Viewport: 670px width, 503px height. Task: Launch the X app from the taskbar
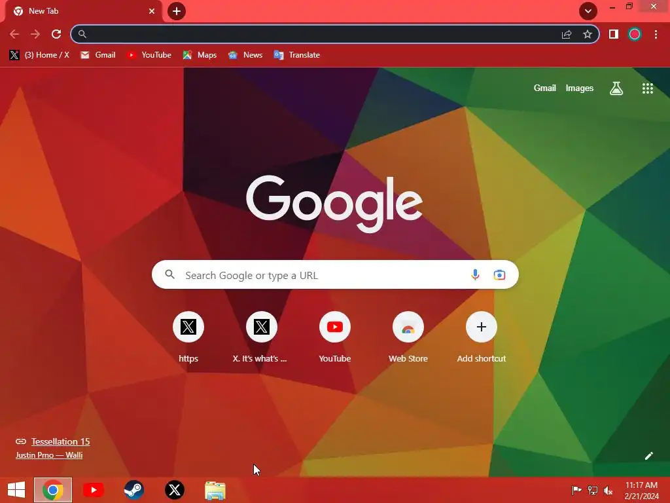(x=174, y=490)
